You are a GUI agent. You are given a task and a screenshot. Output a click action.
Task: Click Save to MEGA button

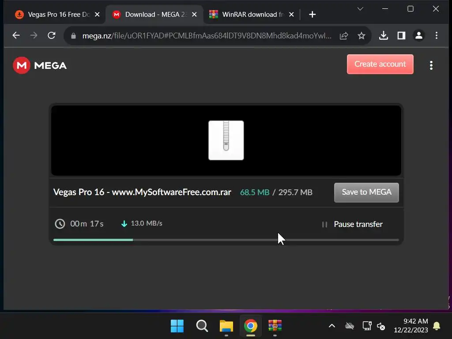pyautogui.click(x=366, y=192)
